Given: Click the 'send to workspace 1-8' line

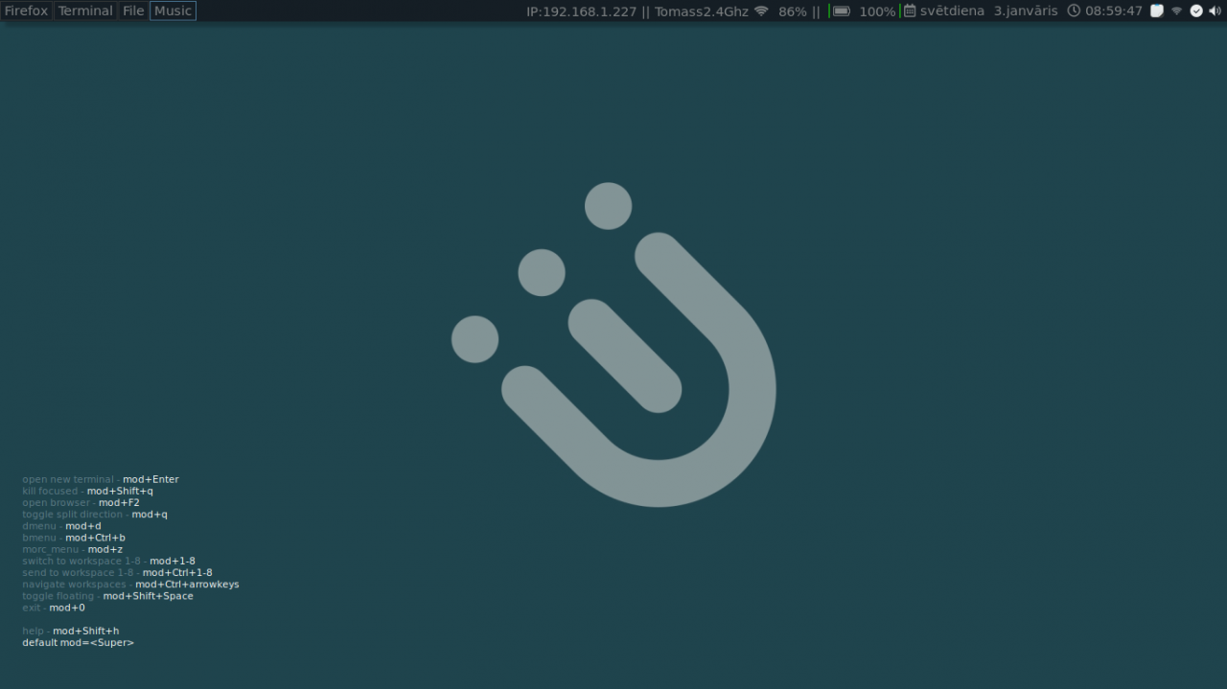Looking at the screenshot, I should coord(117,572).
